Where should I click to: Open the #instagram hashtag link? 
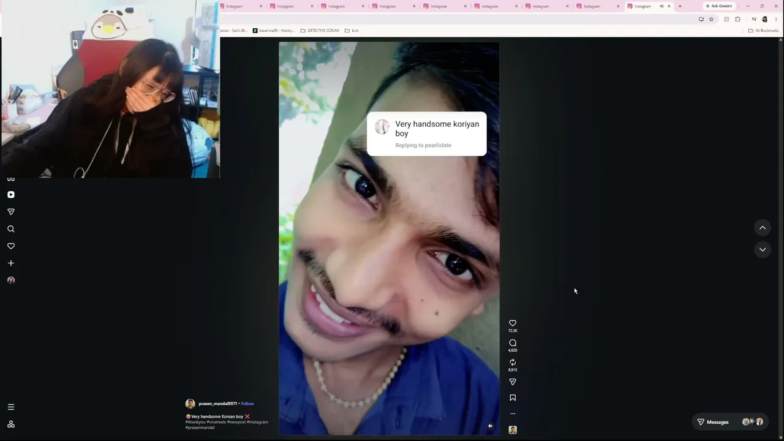257,422
